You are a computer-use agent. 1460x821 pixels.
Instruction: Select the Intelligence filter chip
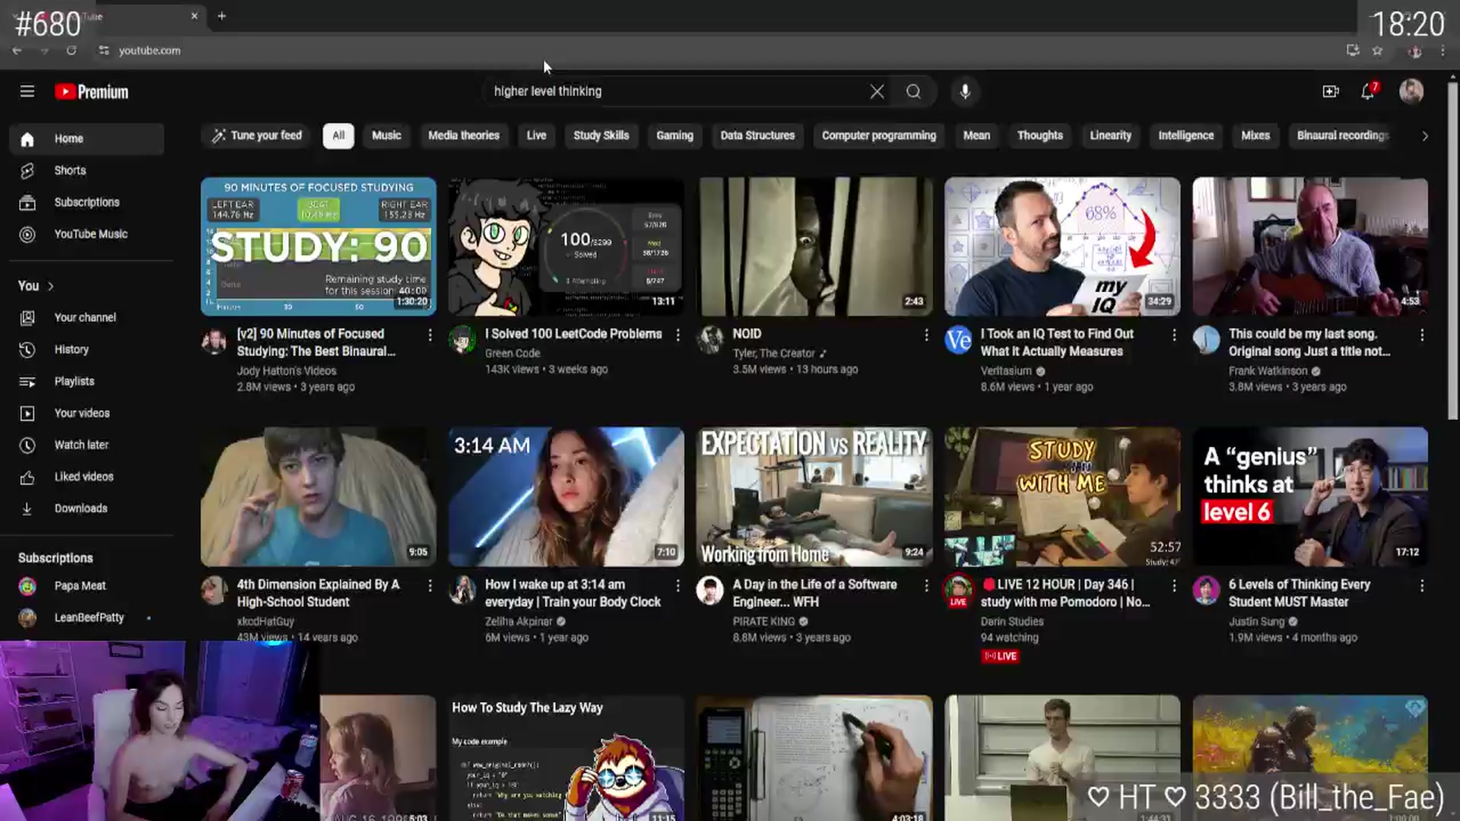tap(1186, 136)
